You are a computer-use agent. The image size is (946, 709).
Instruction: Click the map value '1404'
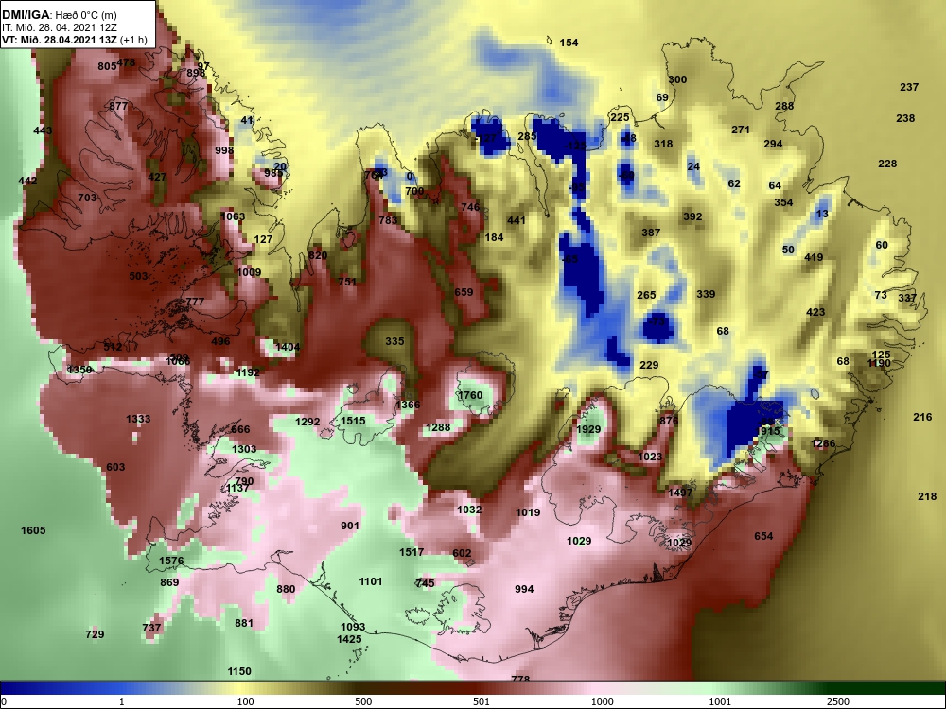click(x=288, y=347)
